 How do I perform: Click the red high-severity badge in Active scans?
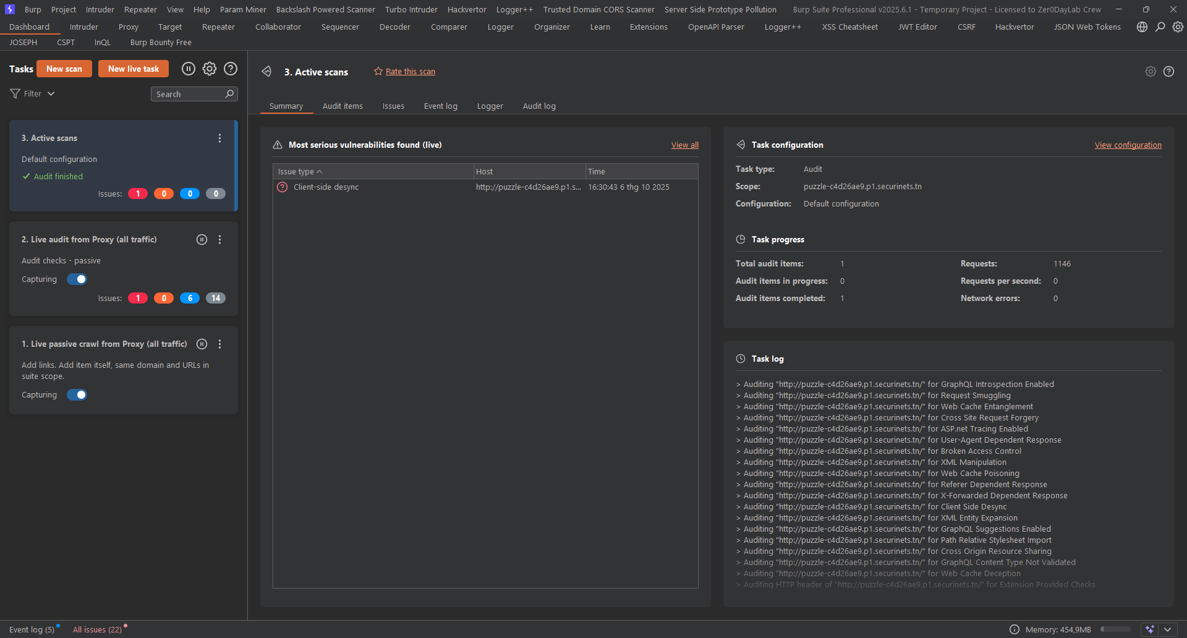click(x=138, y=194)
